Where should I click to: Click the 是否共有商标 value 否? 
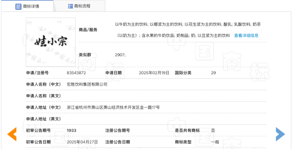click(x=213, y=131)
